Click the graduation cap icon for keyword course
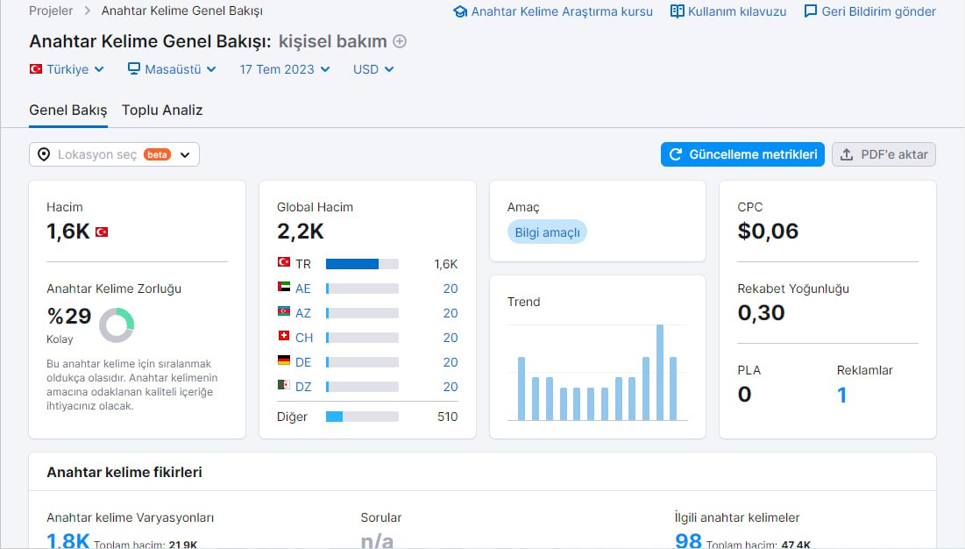The image size is (965, 549). (460, 11)
